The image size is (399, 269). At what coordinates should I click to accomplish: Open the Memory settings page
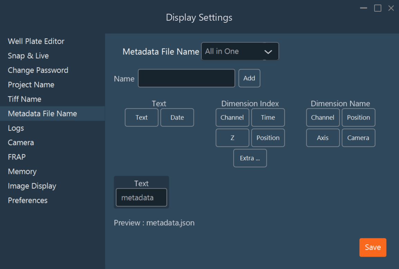[22, 171]
